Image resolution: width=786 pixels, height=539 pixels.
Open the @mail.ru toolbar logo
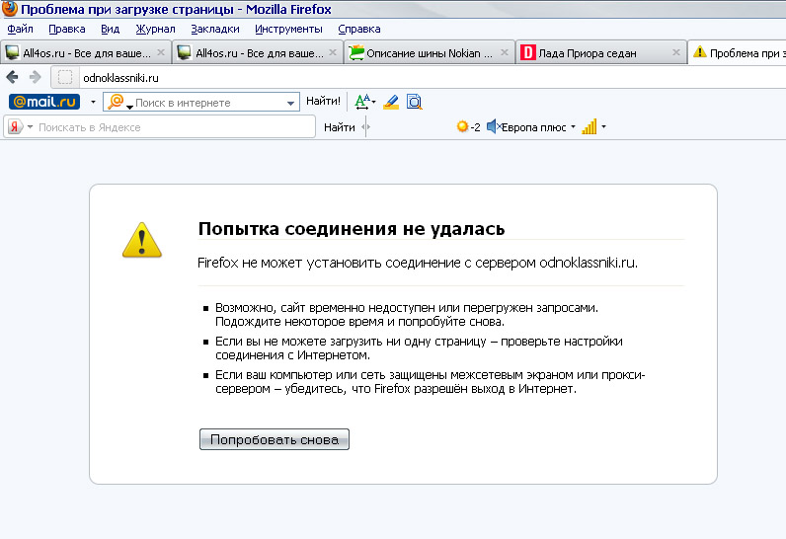pyautogui.click(x=44, y=102)
